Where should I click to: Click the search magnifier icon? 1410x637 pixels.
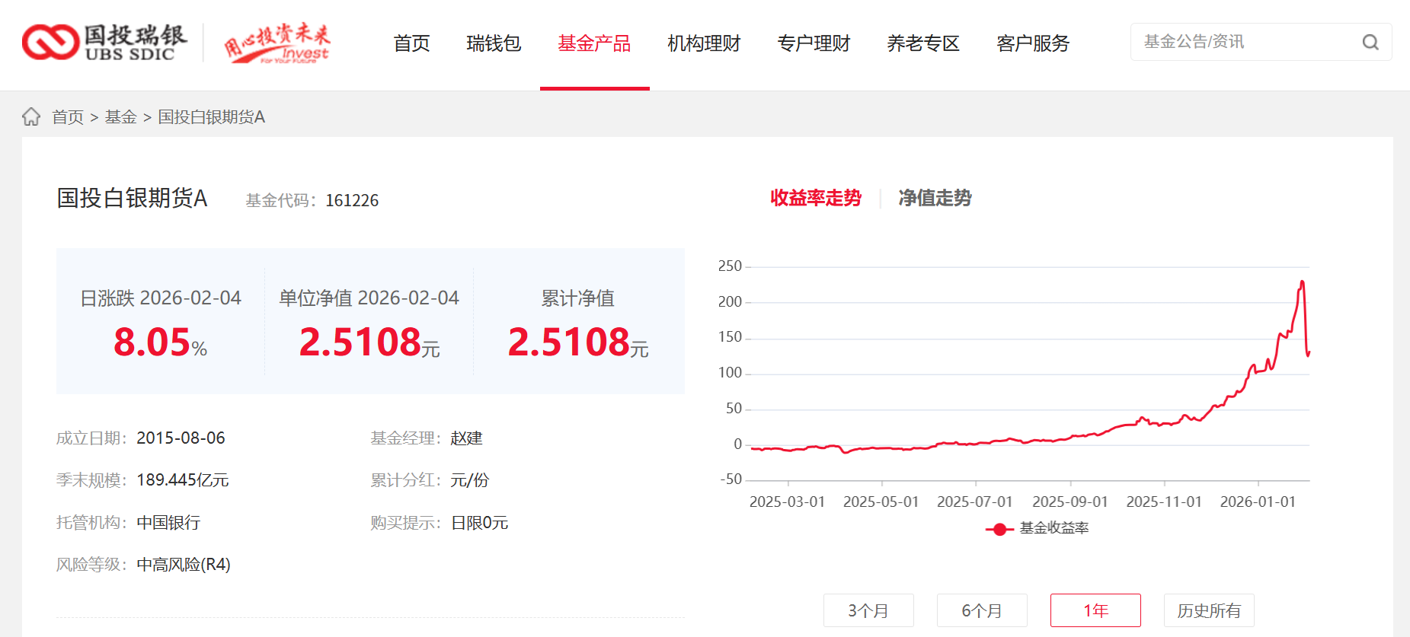[x=1370, y=43]
